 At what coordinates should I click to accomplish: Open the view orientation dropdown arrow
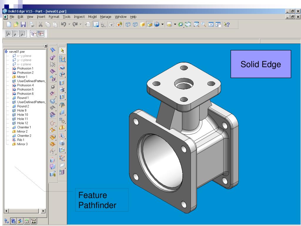point(162,24)
